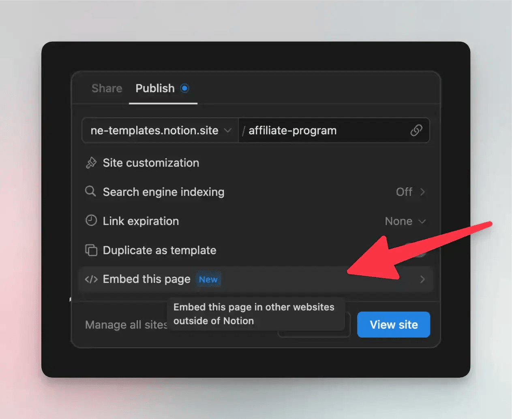The width and height of the screenshot is (512, 419).
Task: Click the Duplicate as template copy icon
Action: (x=91, y=250)
